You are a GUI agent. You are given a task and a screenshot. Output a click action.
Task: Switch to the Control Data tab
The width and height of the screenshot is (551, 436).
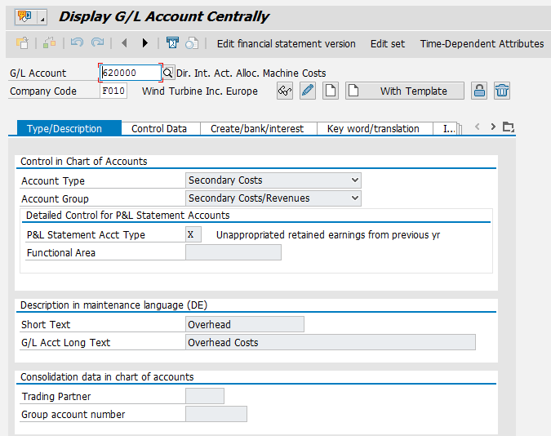coord(164,128)
